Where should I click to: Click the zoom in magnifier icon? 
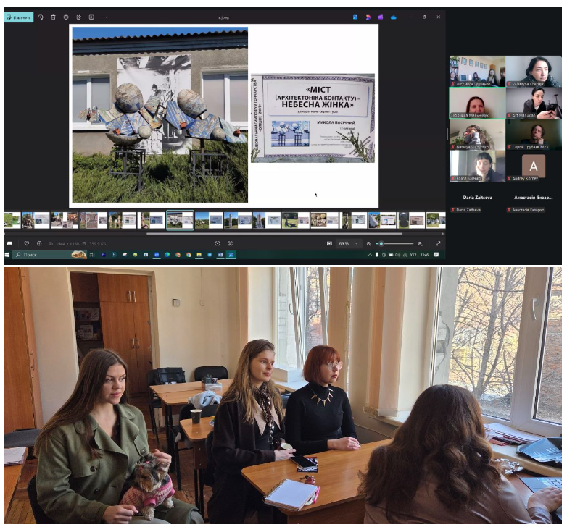[x=420, y=243]
